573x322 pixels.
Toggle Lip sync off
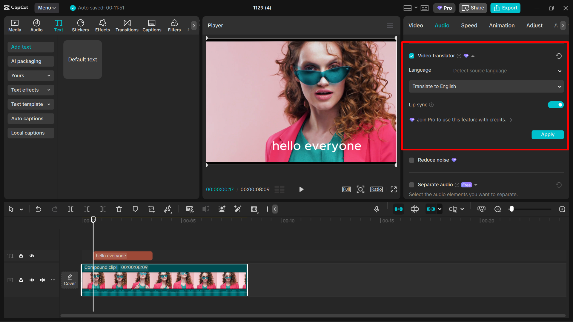(555, 105)
